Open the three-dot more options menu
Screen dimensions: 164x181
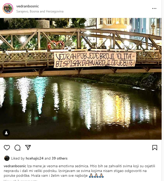(154, 8)
